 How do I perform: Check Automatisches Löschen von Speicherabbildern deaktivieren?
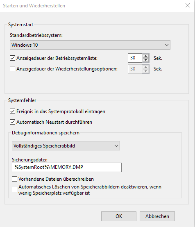[x=14, y=189]
